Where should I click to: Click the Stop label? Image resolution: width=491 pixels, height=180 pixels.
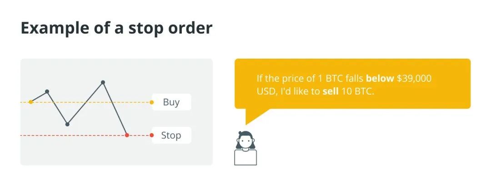pyautogui.click(x=171, y=135)
